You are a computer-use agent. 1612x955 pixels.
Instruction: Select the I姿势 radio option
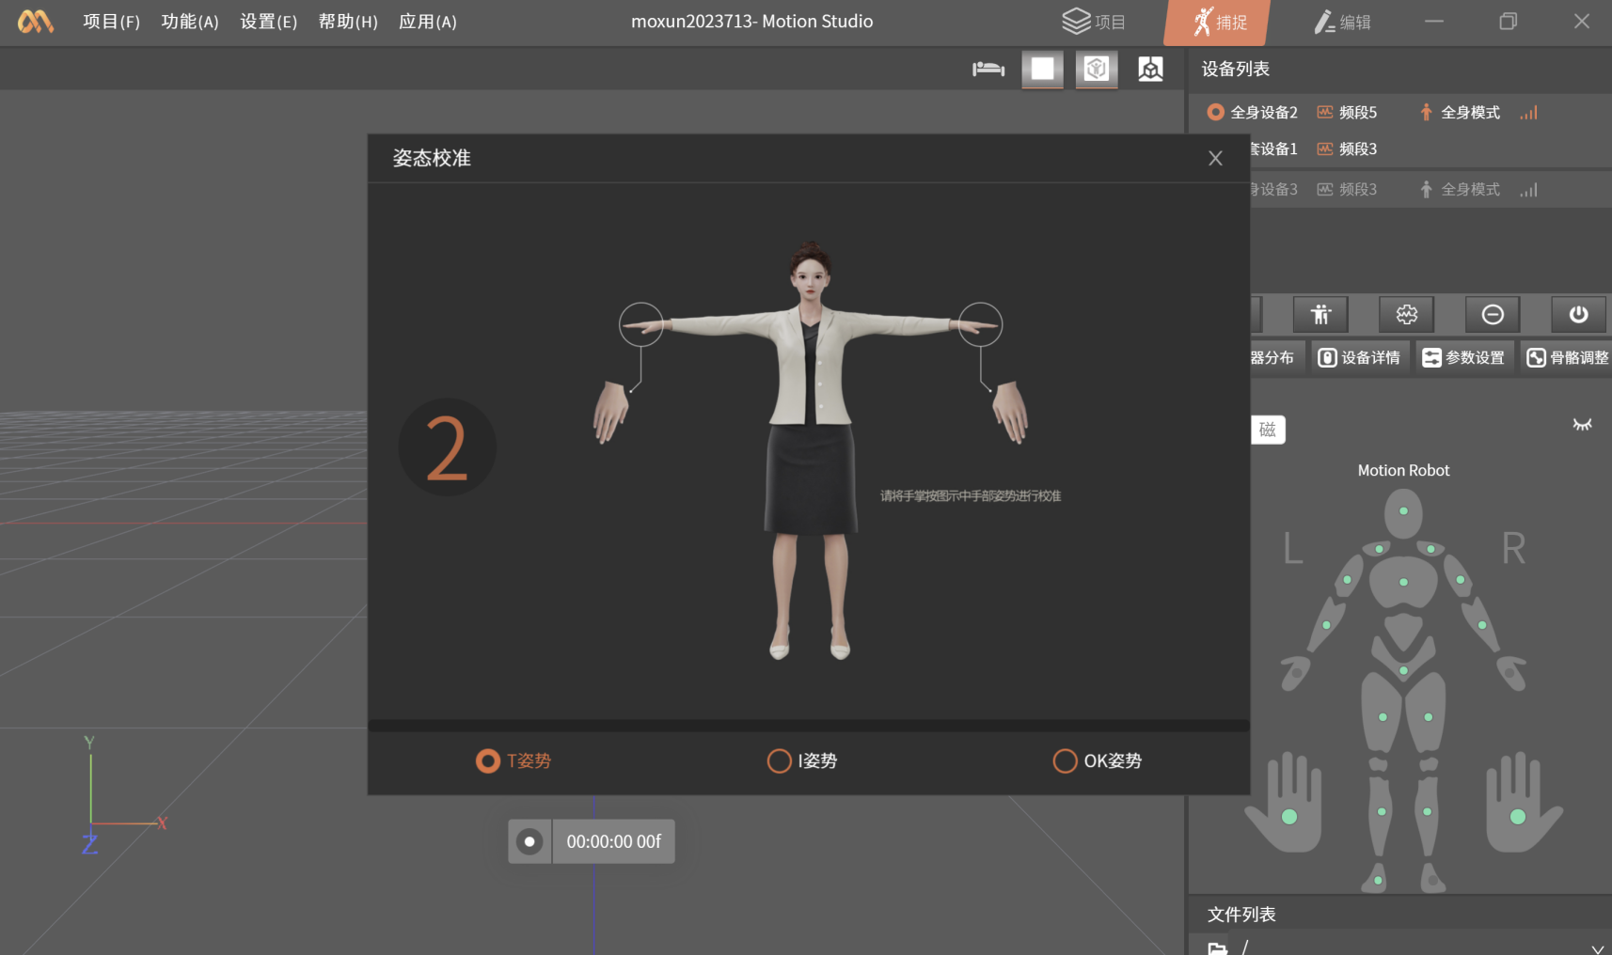coord(780,760)
